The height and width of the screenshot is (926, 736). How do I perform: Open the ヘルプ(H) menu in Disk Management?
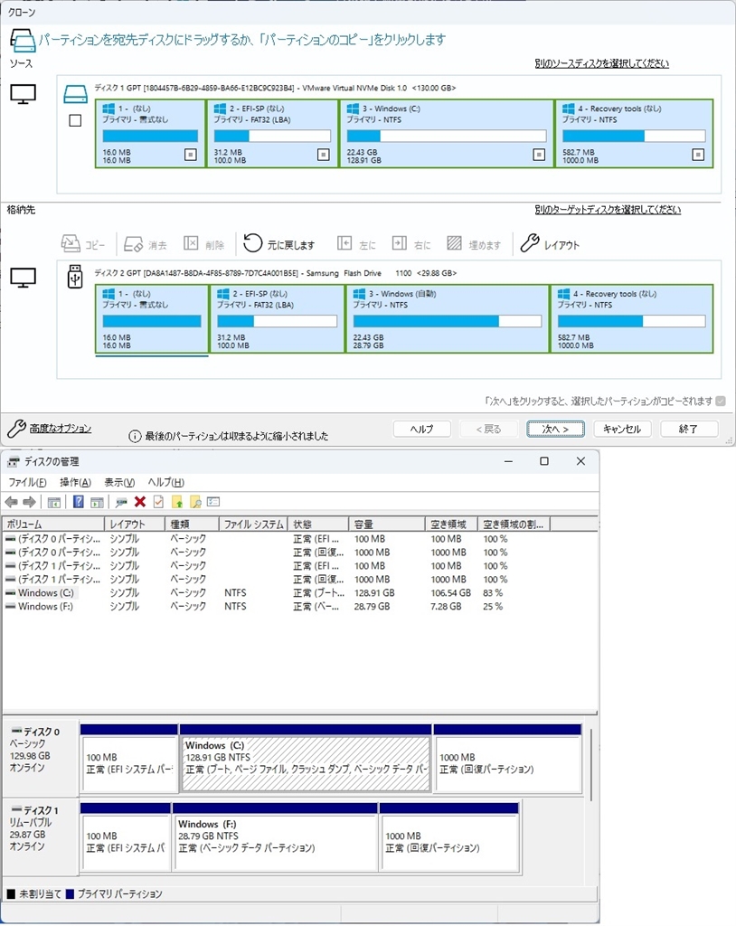pyautogui.click(x=166, y=483)
